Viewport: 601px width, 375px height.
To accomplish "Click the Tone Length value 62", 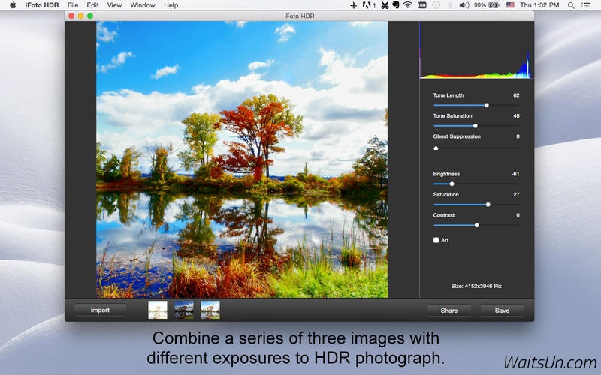I will (516, 95).
